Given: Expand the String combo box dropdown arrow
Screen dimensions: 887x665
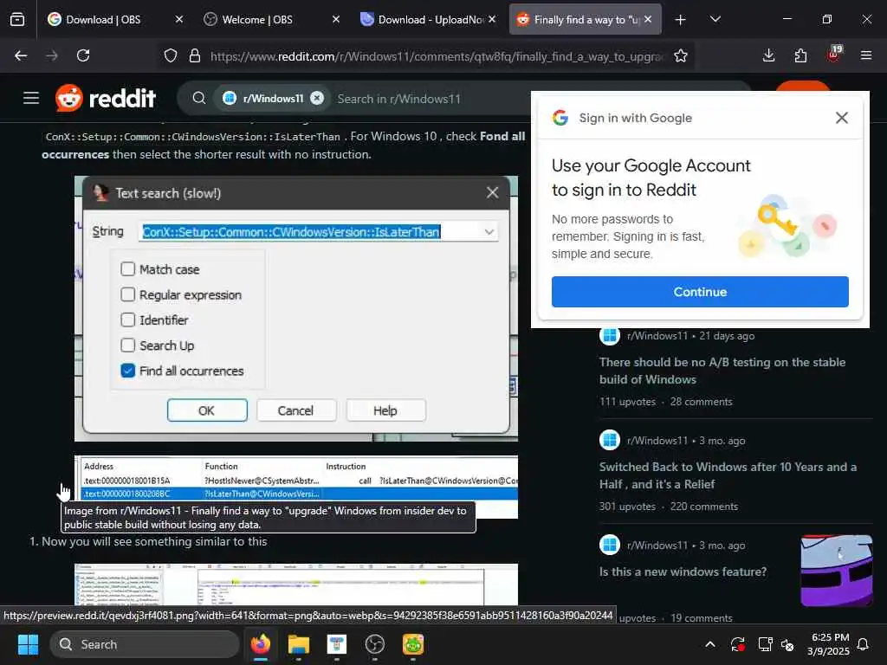Looking at the screenshot, I should 489,232.
